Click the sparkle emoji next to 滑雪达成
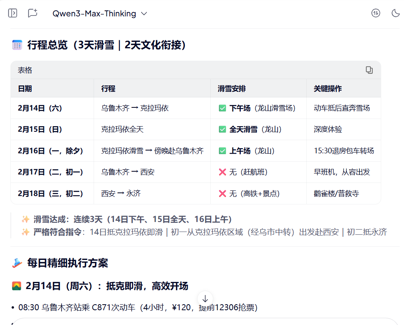Screen dimensions: 404x325 (x=26, y=219)
